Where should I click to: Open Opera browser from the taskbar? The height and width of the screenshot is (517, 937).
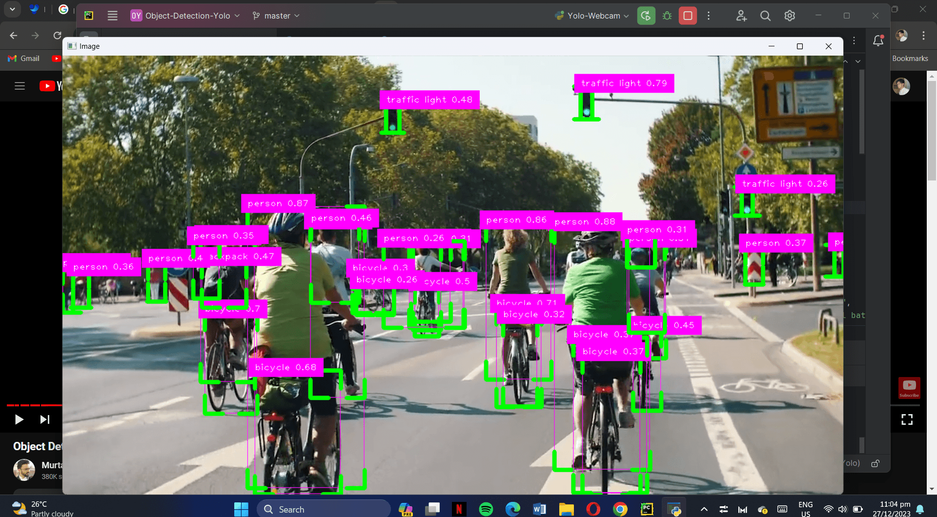click(593, 509)
